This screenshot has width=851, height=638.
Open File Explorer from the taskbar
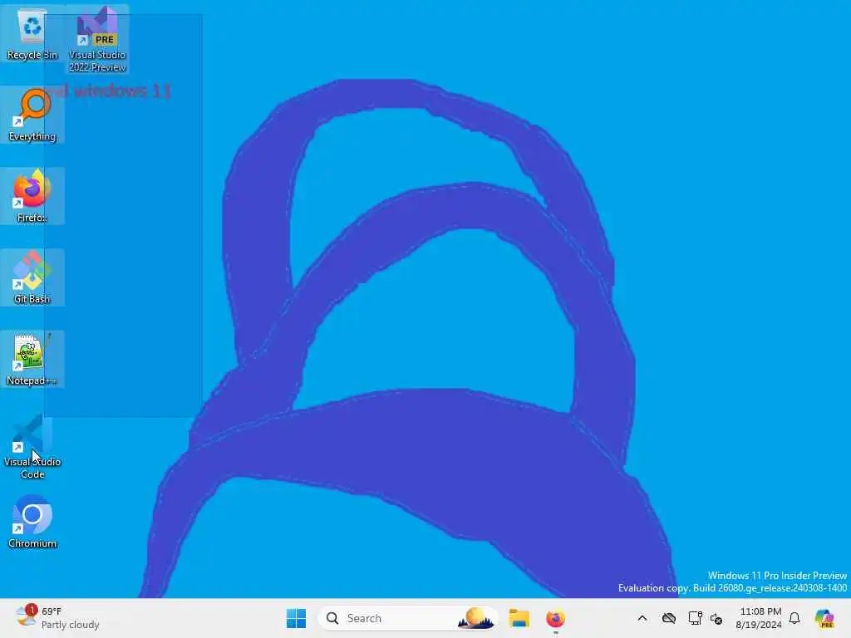[x=519, y=618]
